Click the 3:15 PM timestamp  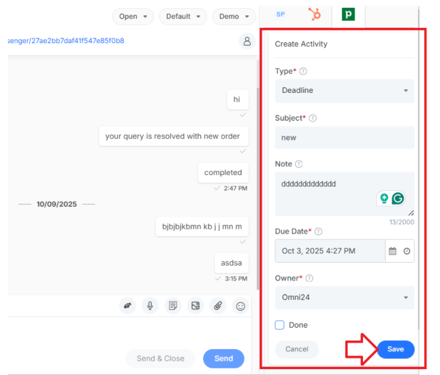(236, 279)
